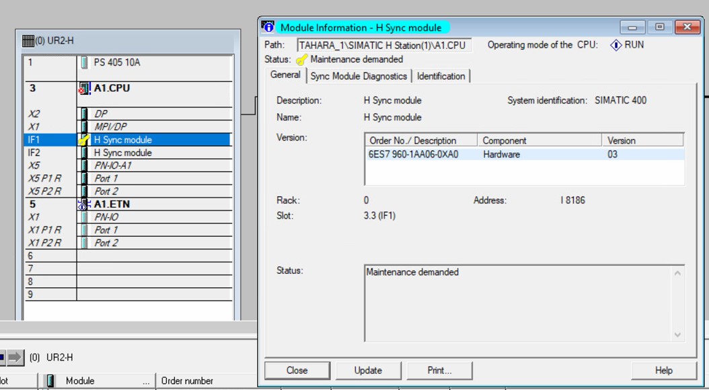Select the PN-IO-A1 interface row
Viewport: 709px width, 390px height.
(x=112, y=165)
